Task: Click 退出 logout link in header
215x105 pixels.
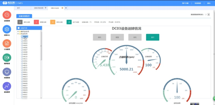Action: coord(209,3)
